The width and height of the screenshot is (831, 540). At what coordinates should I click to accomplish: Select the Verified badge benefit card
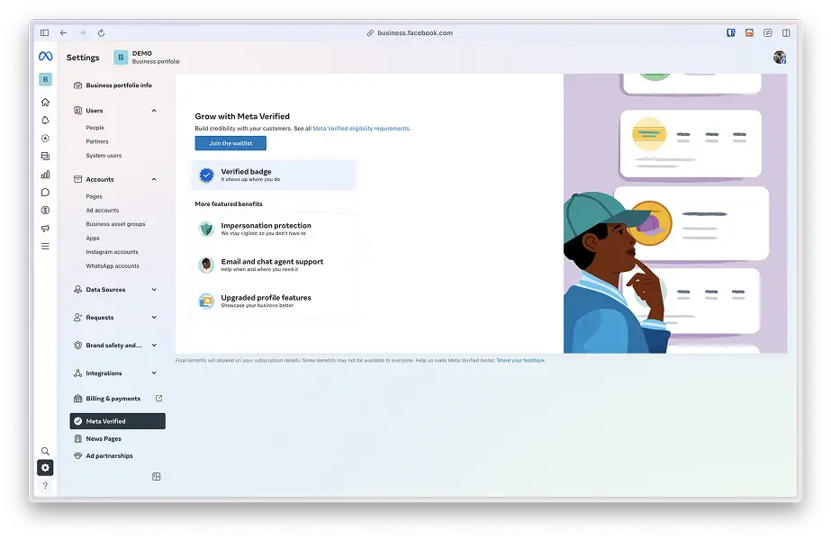click(274, 175)
